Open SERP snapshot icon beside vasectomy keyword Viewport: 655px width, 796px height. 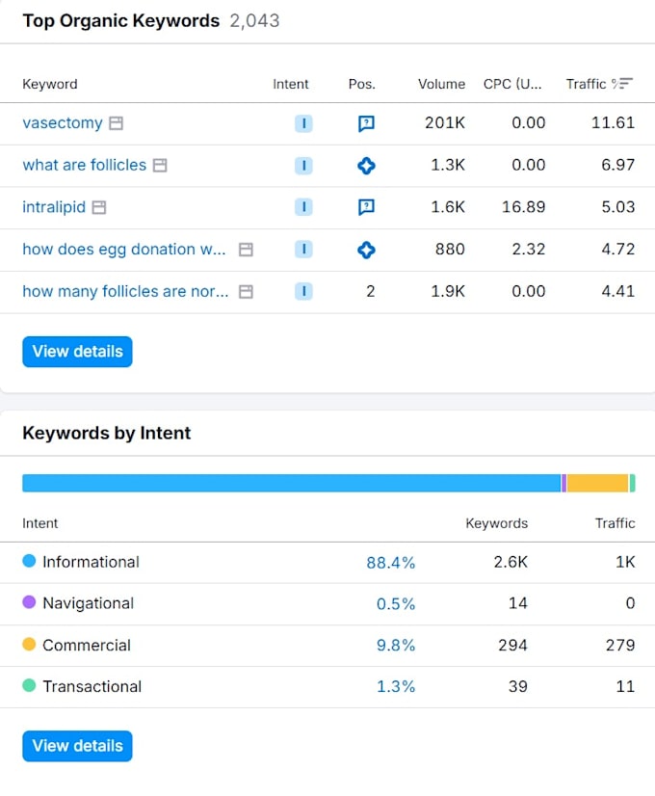point(117,123)
